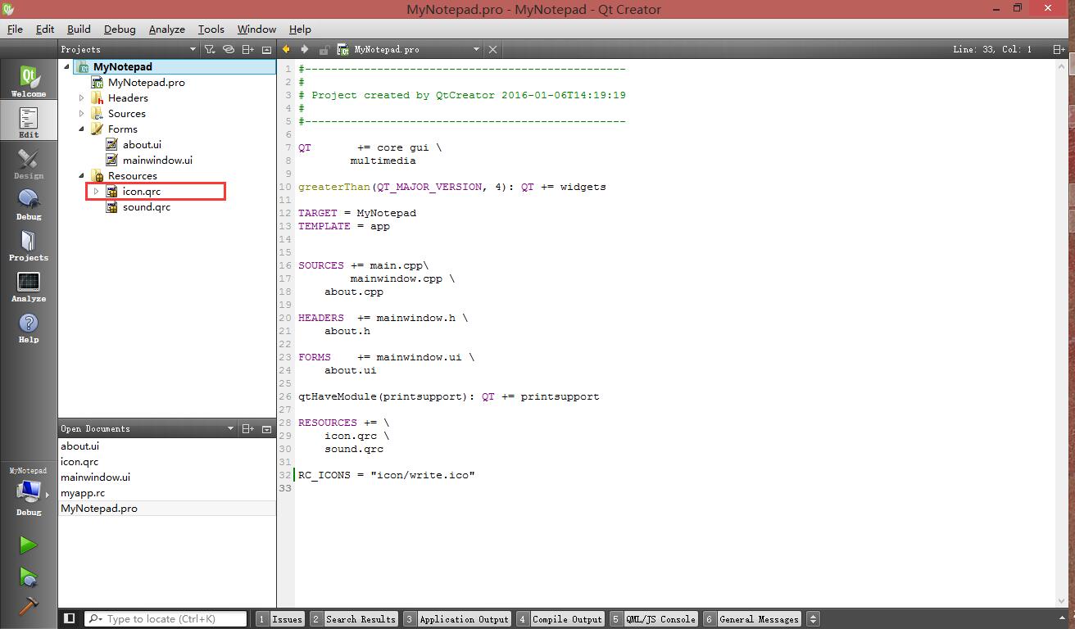Select sound.qrc in Resources

[147, 207]
